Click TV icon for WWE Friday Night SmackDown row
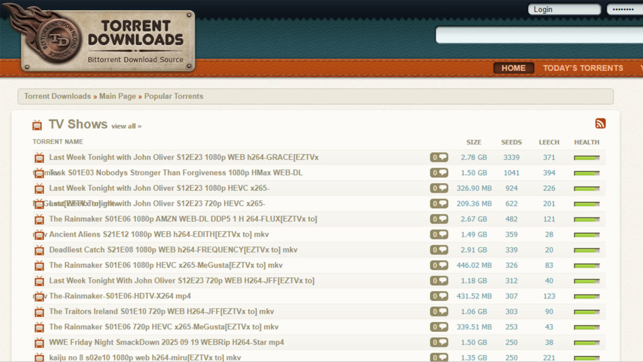This screenshot has width=643, height=362. pos(39,343)
